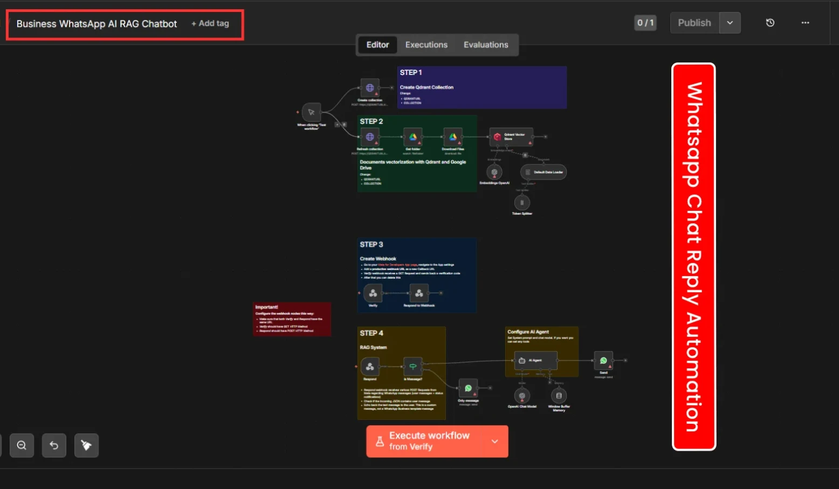The height and width of the screenshot is (489, 839).
Task: Expand the Execute workflow trigger chevron
Action: tap(494, 441)
